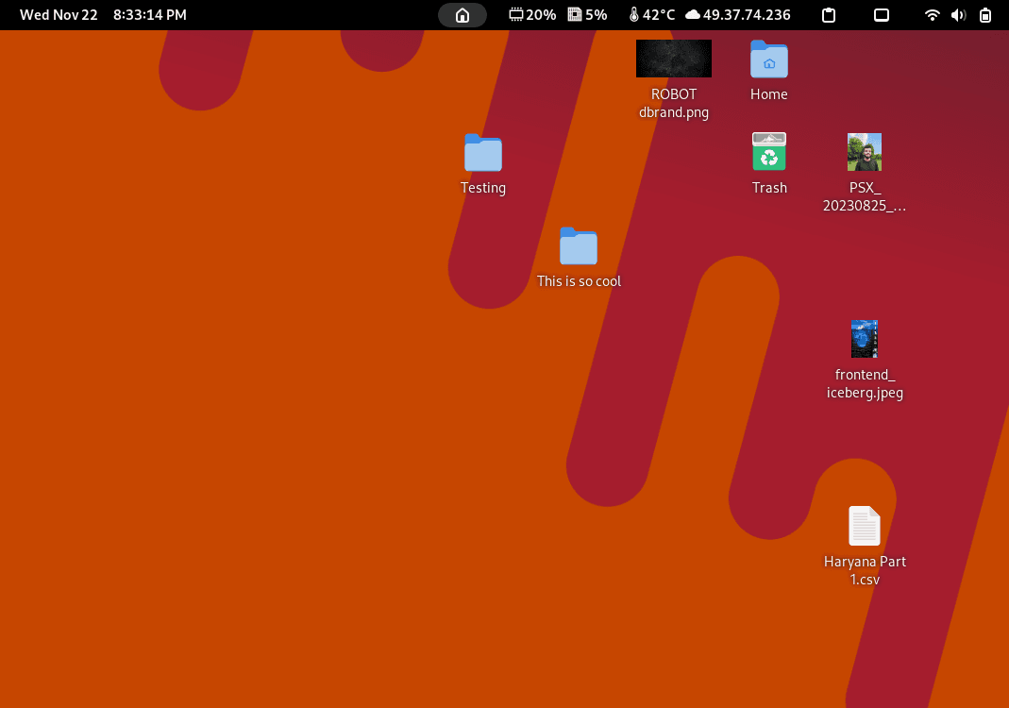Open the clipboard indicator in top bar

[x=829, y=15]
